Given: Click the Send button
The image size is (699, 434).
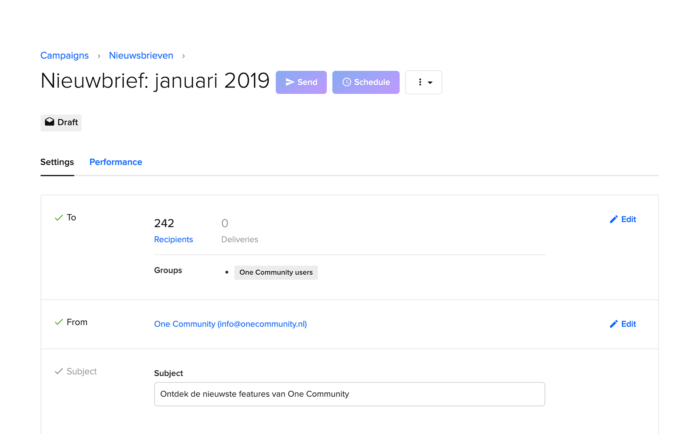Looking at the screenshot, I should pos(301,82).
